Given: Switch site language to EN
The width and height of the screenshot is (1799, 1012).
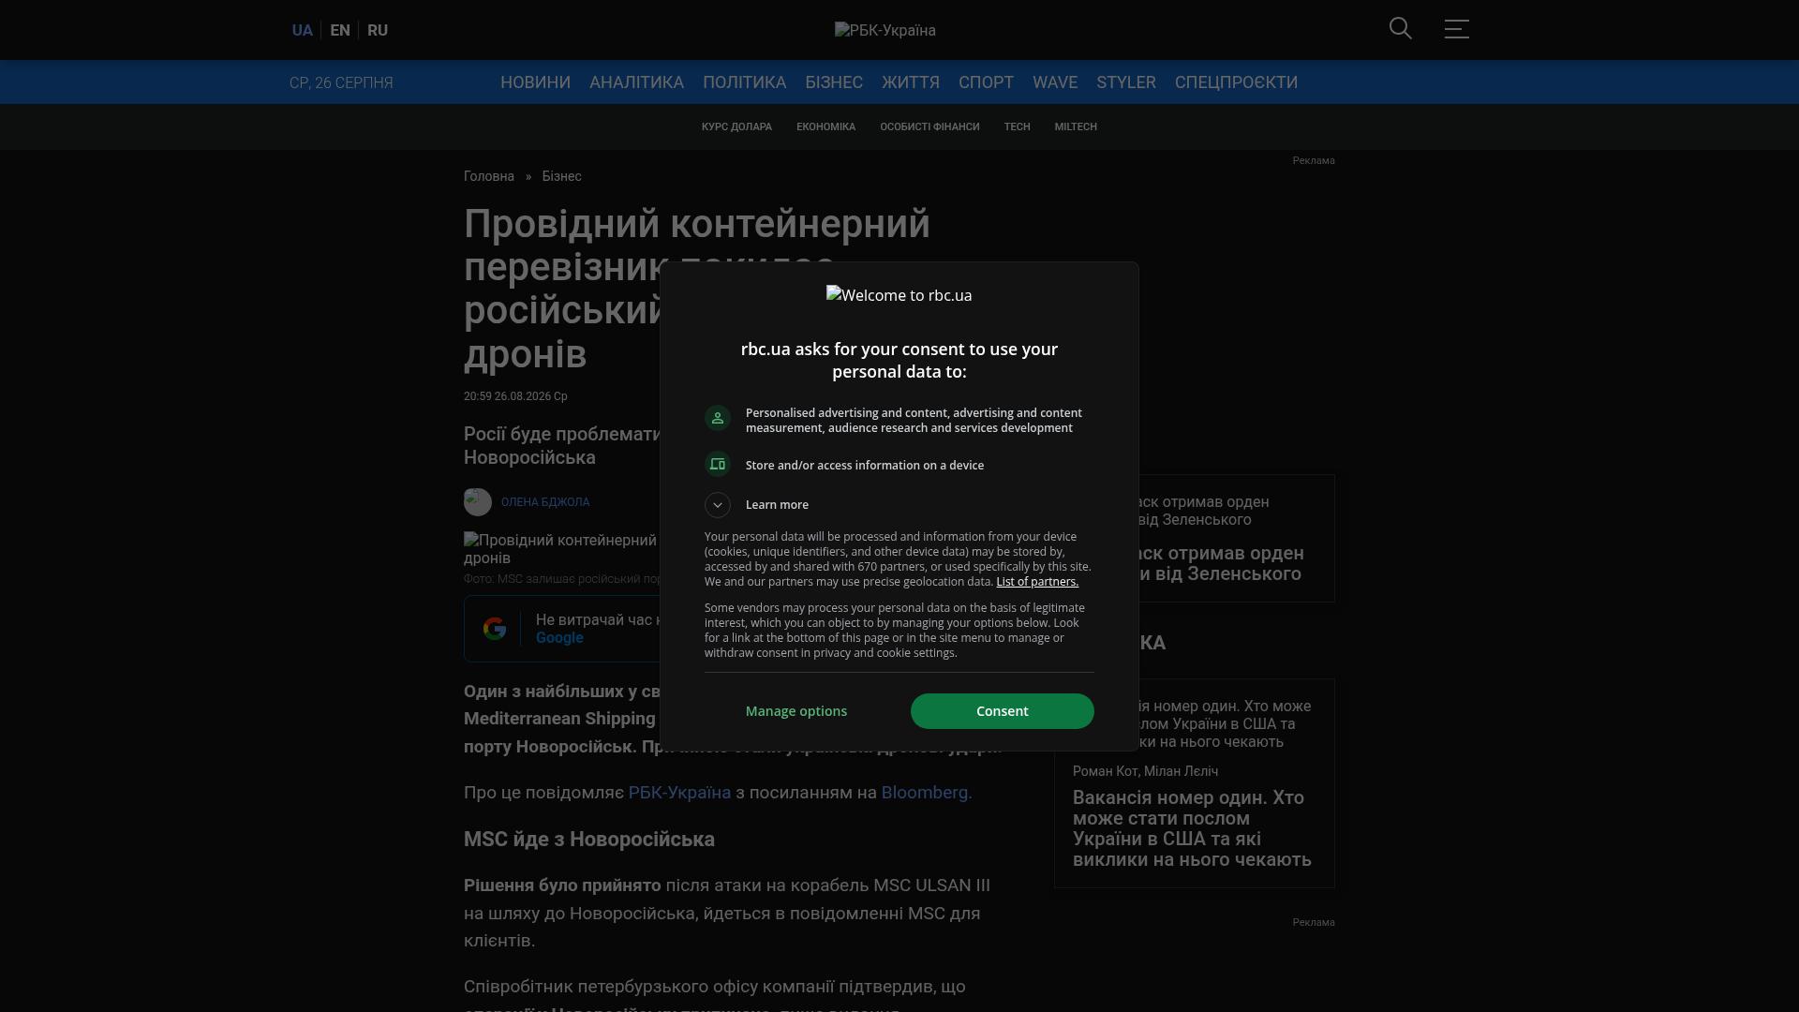Looking at the screenshot, I should (x=340, y=30).
